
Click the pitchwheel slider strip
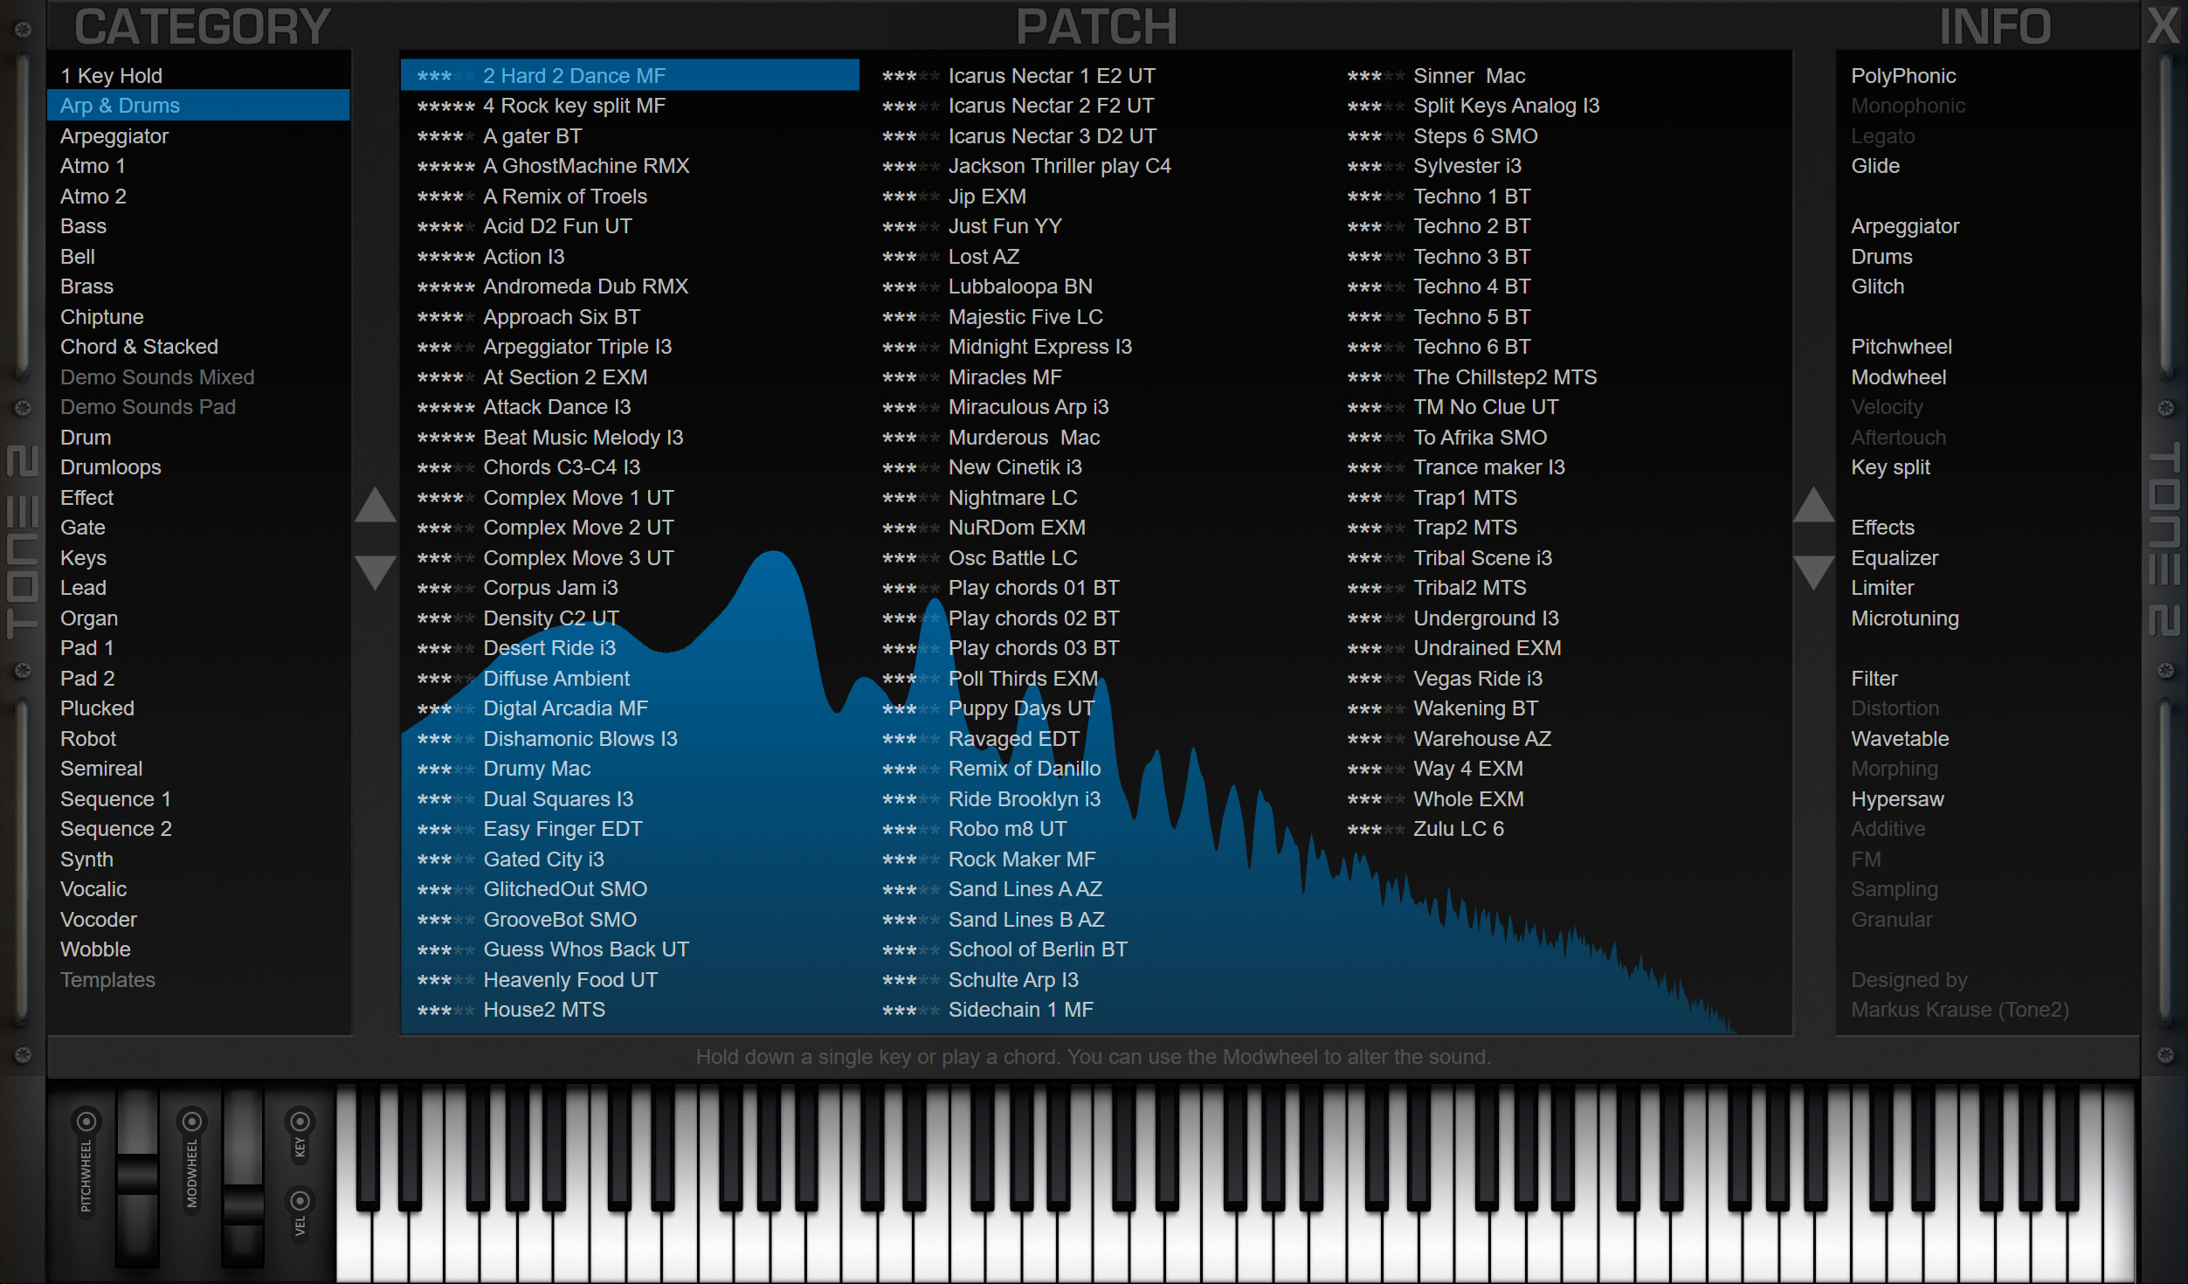click(137, 1175)
